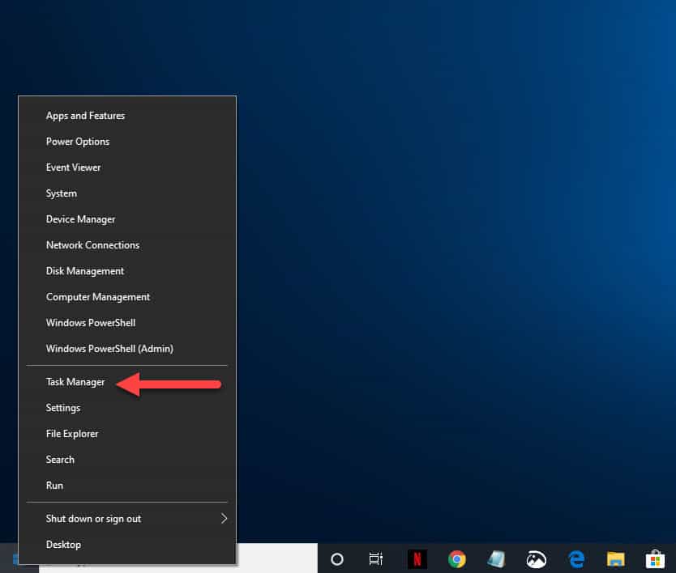676x573 pixels.
Task: Launch Device Manager
Action: pos(127,219)
